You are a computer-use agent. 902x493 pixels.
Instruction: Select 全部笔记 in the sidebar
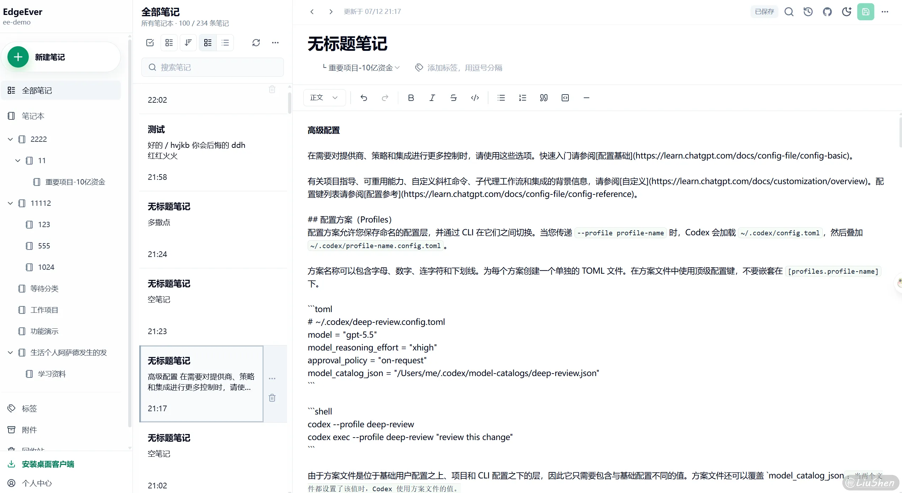tap(60, 90)
